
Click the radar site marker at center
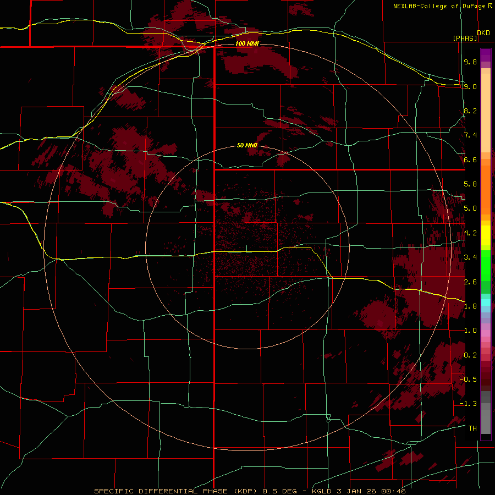(246, 249)
